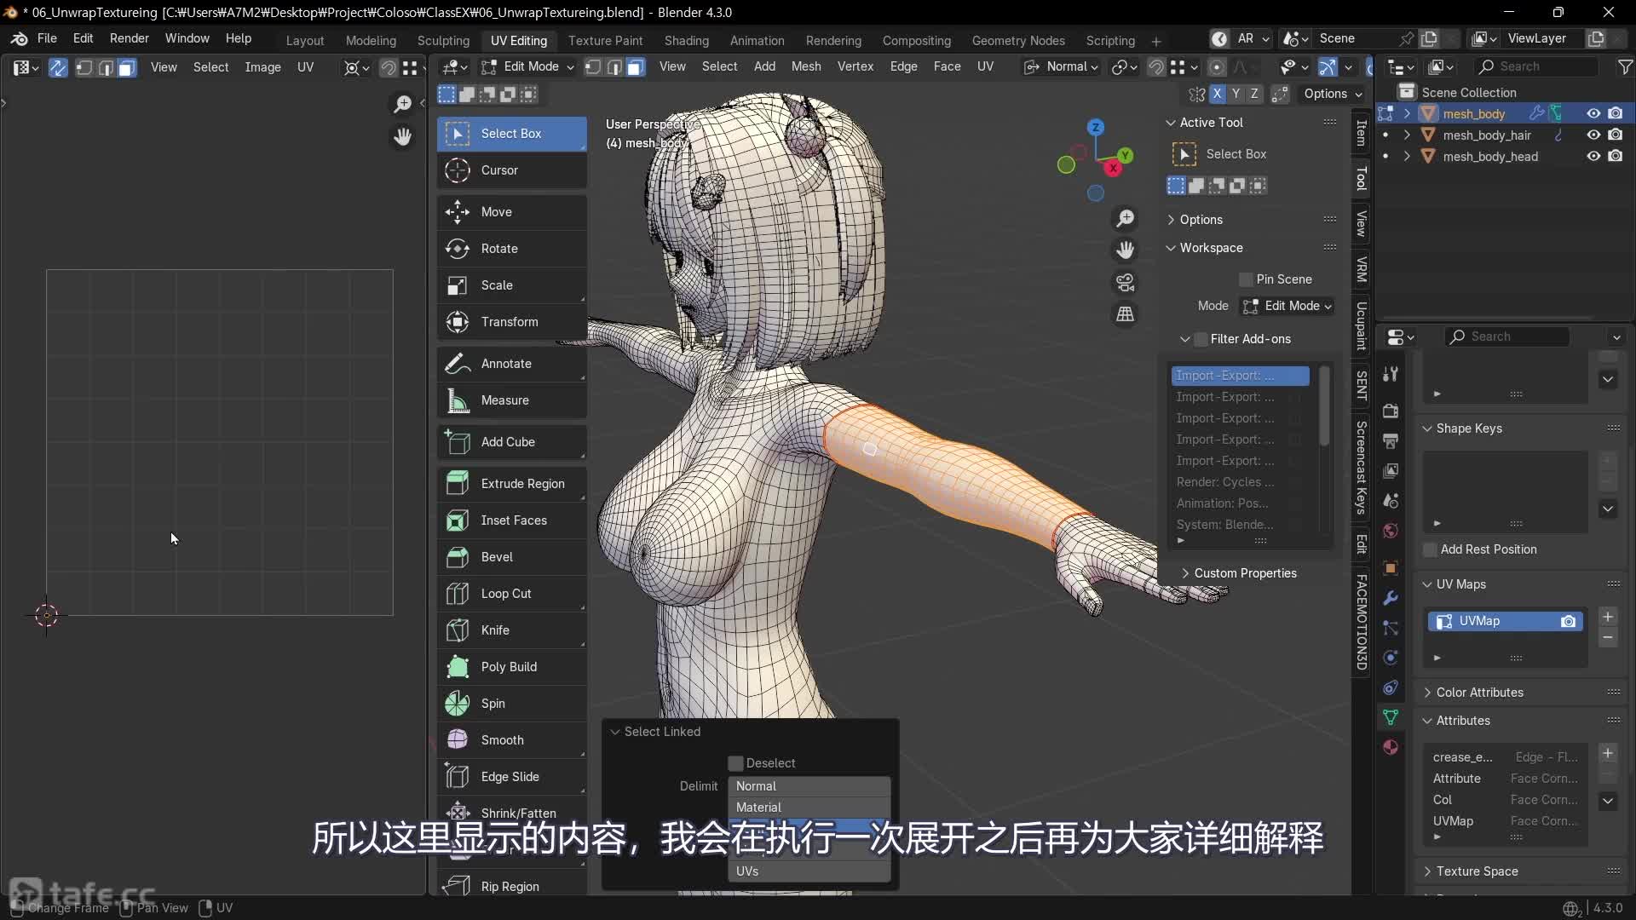Open Render Properties with the camera icon

click(1391, 411)
